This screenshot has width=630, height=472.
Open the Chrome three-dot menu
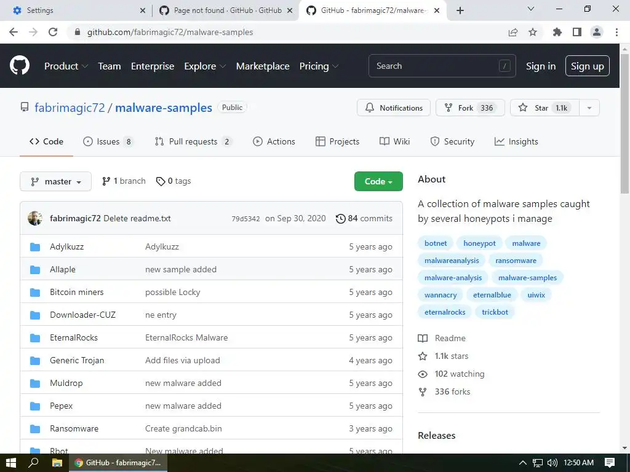pyautogui.click(x=616, y=32)
